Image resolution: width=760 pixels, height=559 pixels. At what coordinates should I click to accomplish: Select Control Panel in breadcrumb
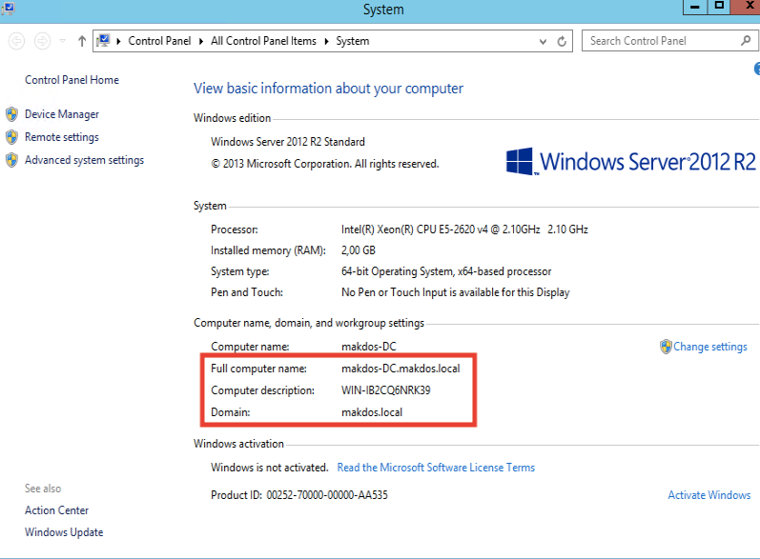[x=159, y=41]
